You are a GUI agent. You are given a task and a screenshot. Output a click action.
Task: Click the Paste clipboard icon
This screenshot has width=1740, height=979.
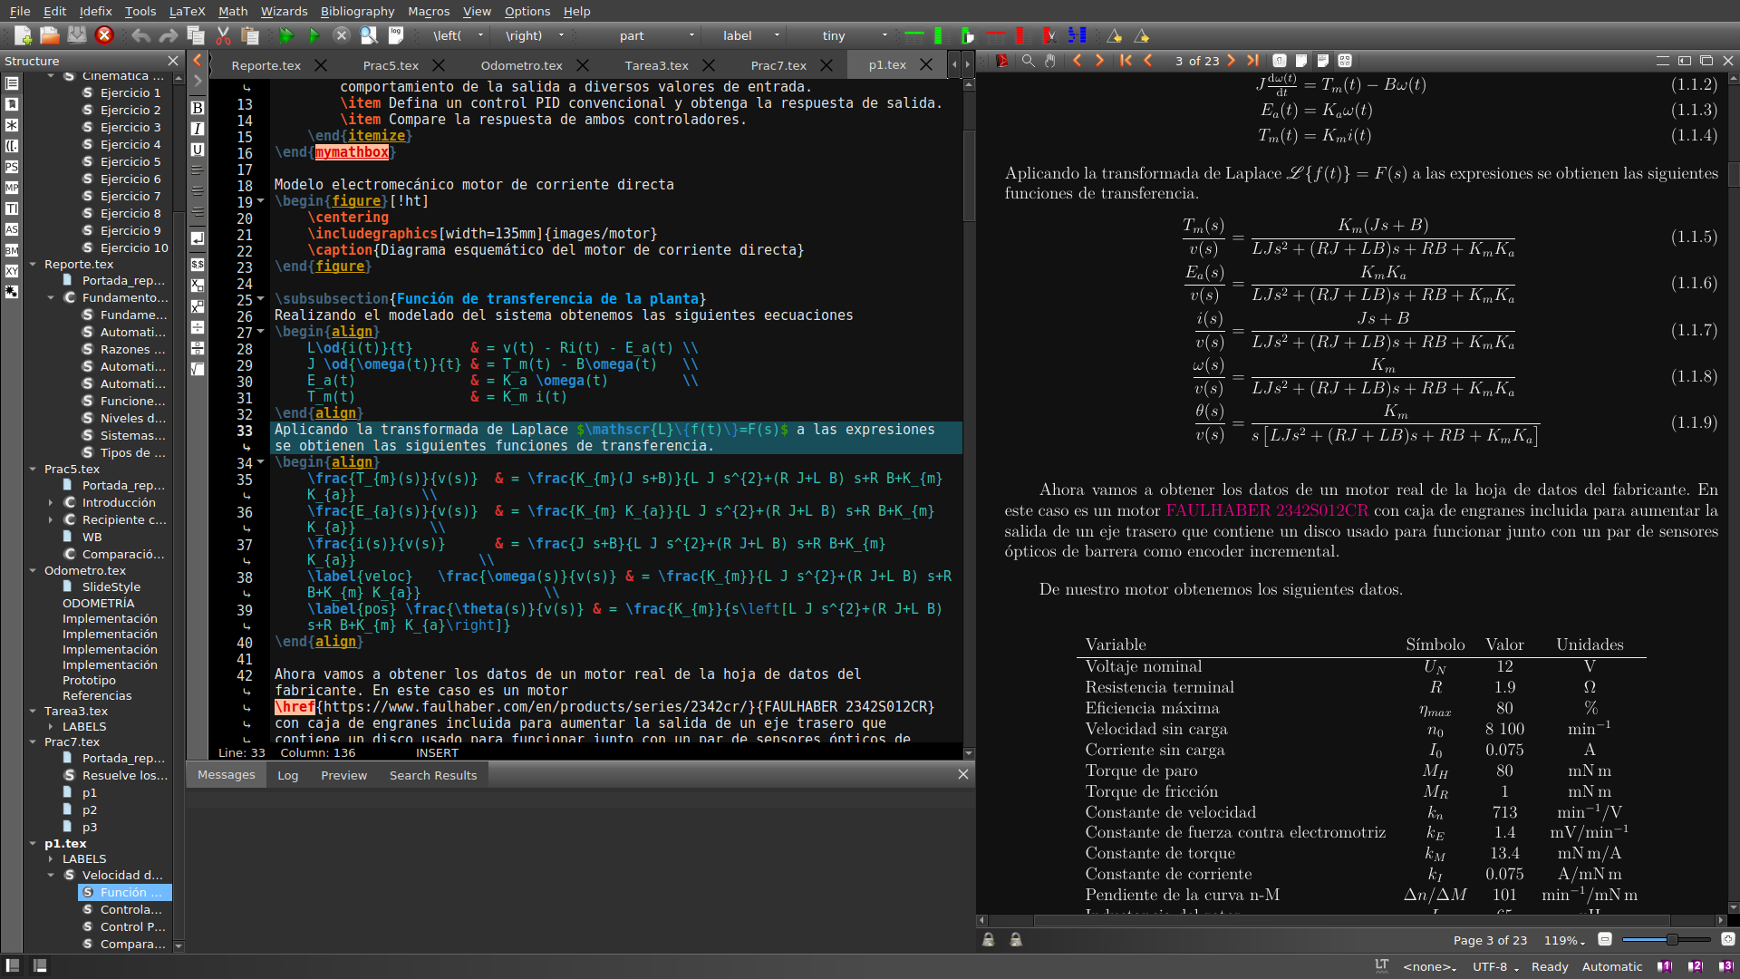[250, 35]
